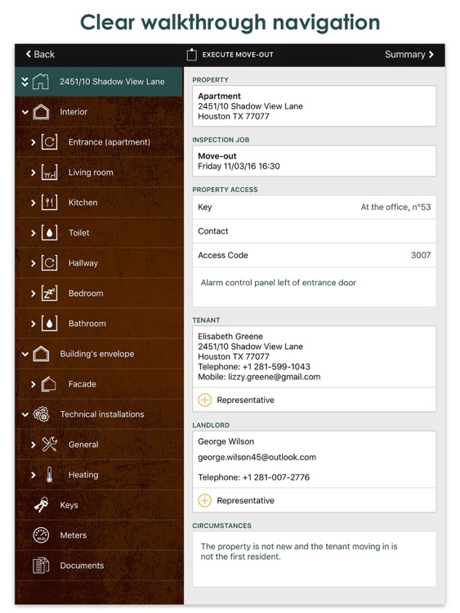Click the house icon beside 2451/10 Shadow View Lane
460x613 pixels.
coord(41,82)
